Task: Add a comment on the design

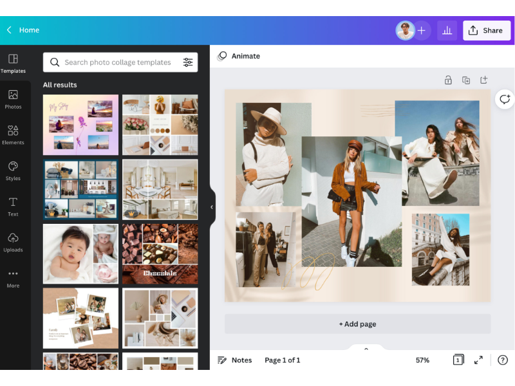Action: [504, 100]
